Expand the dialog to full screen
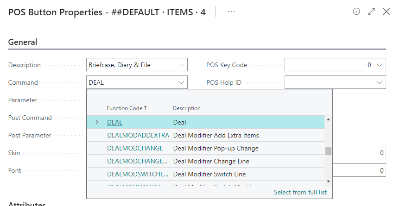 [371, 12]
